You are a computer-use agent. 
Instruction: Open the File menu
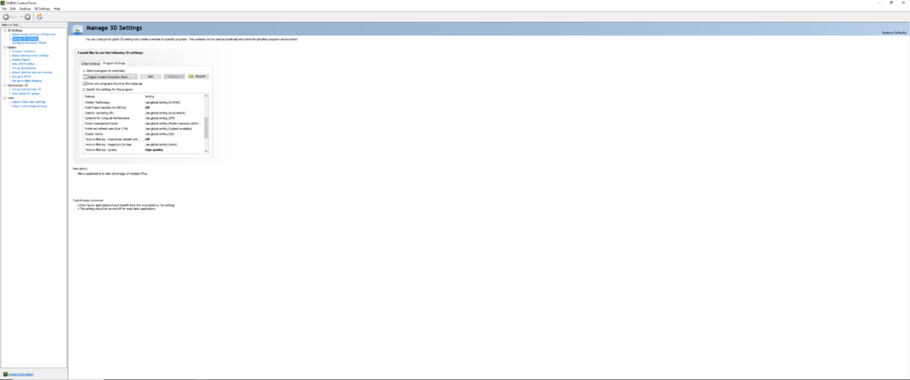click(x=4, y=9)
